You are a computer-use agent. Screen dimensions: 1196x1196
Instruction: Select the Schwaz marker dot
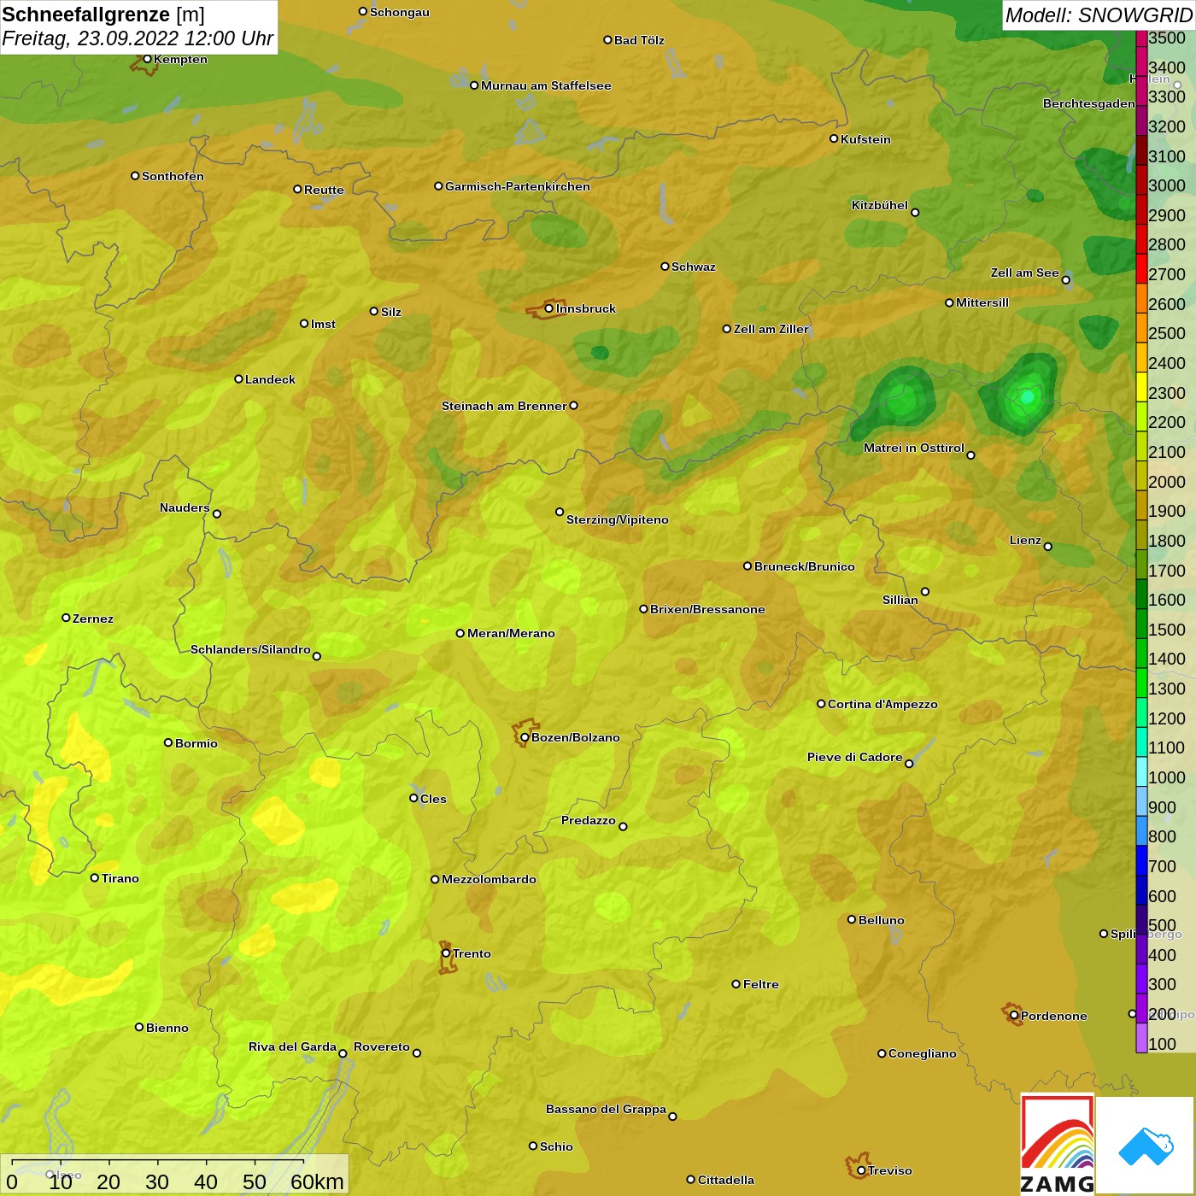point(665,267)
